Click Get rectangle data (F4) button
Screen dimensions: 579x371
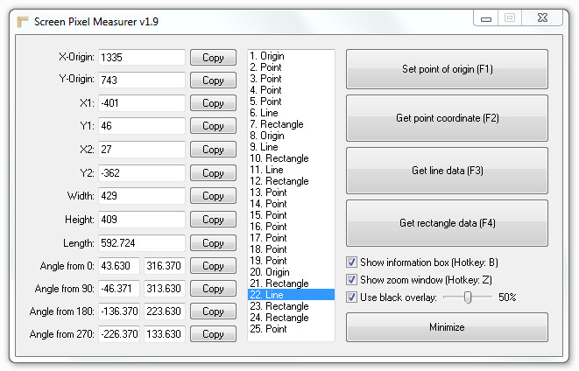pyautogui.click(x=447, y=223)
